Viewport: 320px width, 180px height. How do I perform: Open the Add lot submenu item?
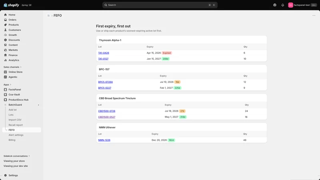click(x=12, y=110)
